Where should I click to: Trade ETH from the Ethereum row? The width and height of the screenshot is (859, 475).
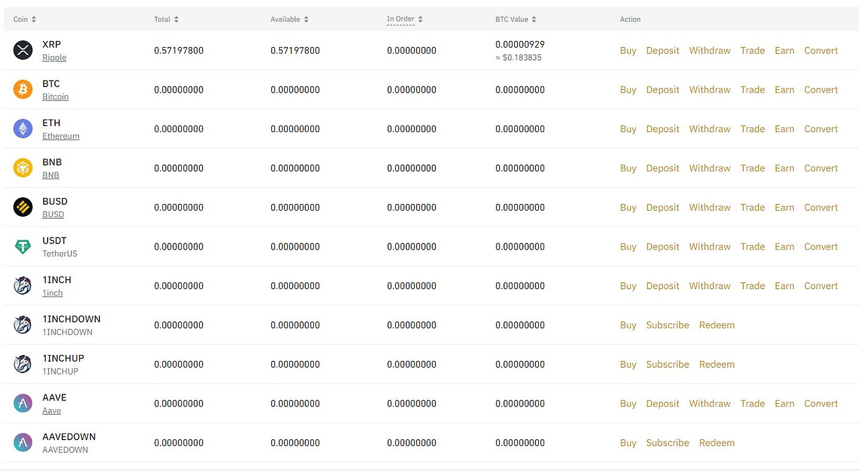[753, 129]
